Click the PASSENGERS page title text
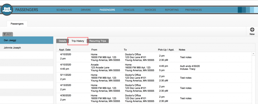Screen dimensions: 258x104 (x=27, y=10)
